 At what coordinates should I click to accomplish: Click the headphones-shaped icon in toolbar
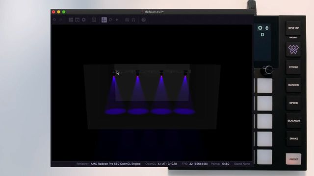tap(133, 20)
